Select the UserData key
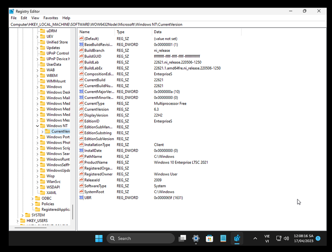Image resolution: width=332 pixels, height=252 pixels. [54, 65]
